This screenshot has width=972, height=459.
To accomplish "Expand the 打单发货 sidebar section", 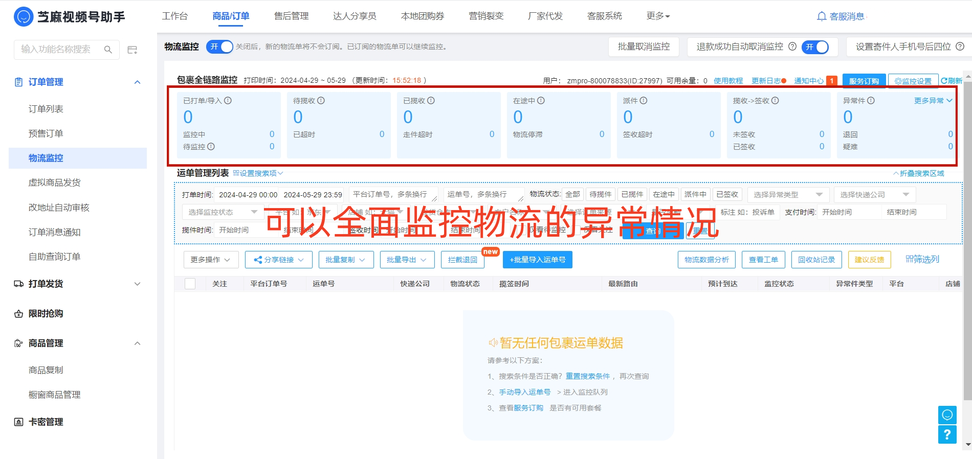I will point(138,284).
